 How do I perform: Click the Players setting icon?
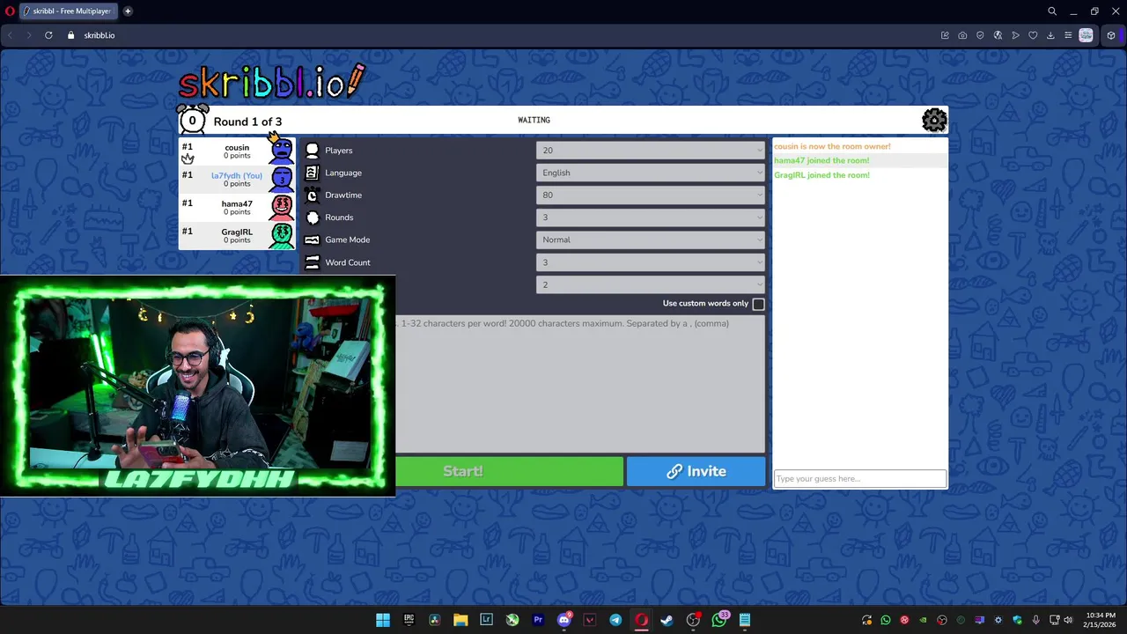coord(312,151)
